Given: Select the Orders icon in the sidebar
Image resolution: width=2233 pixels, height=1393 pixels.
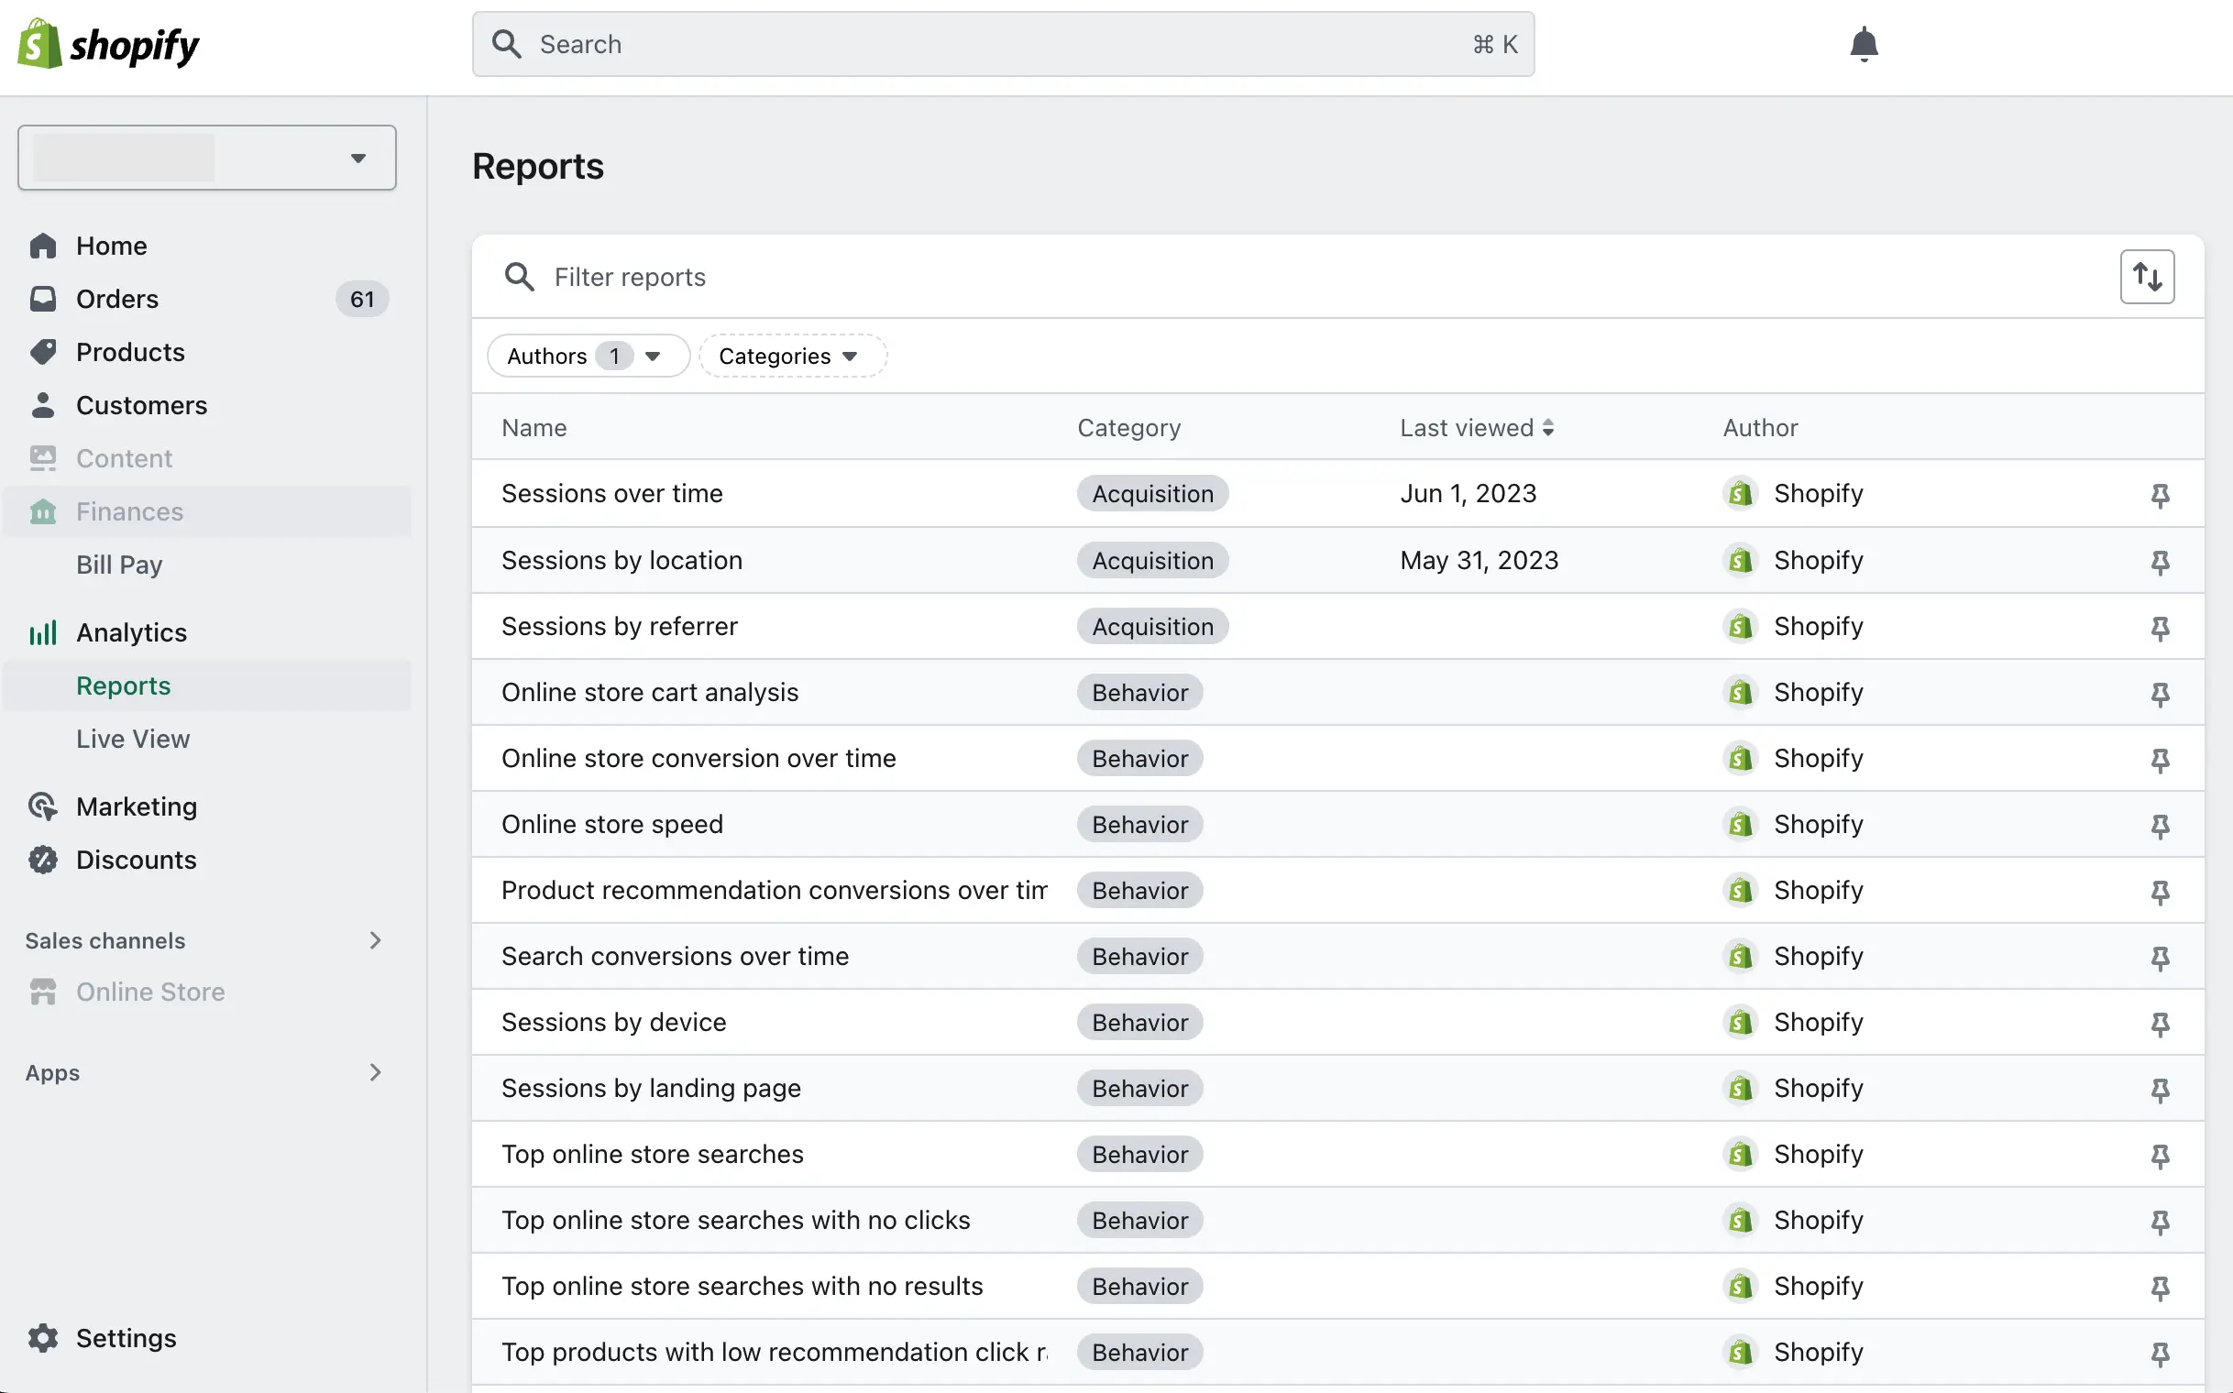Looking at the screenshot, I should pyautogui.click(x=43, y=299).
